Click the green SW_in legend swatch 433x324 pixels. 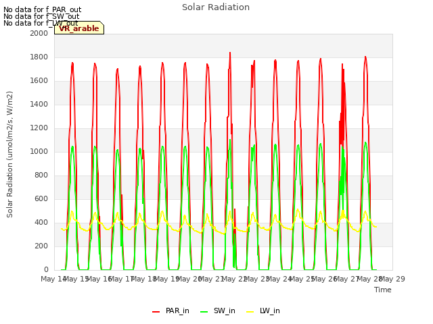(204, 312)
